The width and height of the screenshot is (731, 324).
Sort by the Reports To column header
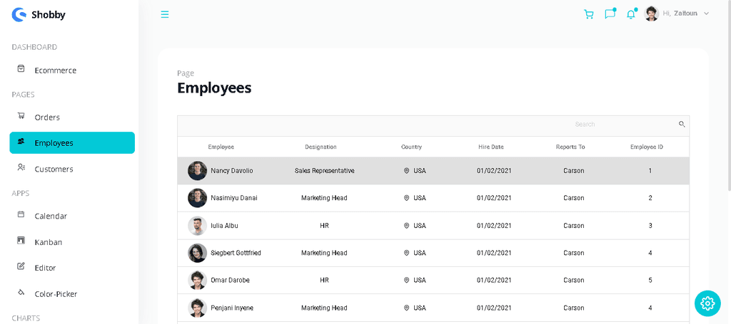coord(570,147)
